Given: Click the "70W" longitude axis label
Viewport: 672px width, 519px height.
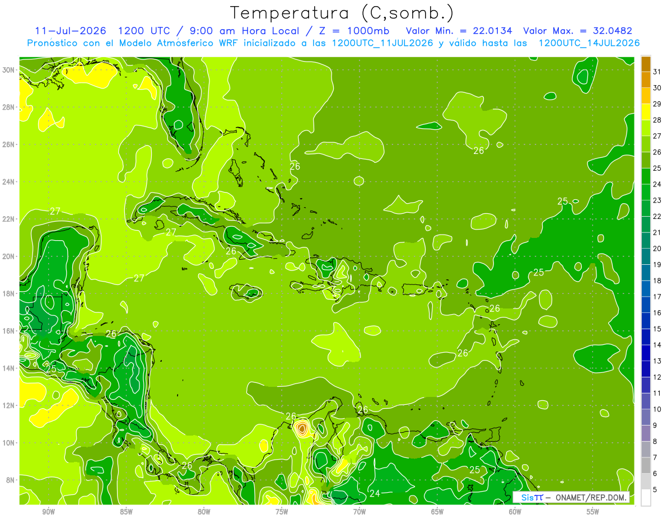Looking at the screenshot, I should pyautogui.click(x=360, y=512).
